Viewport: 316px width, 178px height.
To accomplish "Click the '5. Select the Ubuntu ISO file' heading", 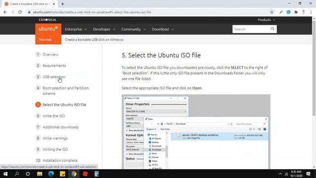I will tap(161, 55).
